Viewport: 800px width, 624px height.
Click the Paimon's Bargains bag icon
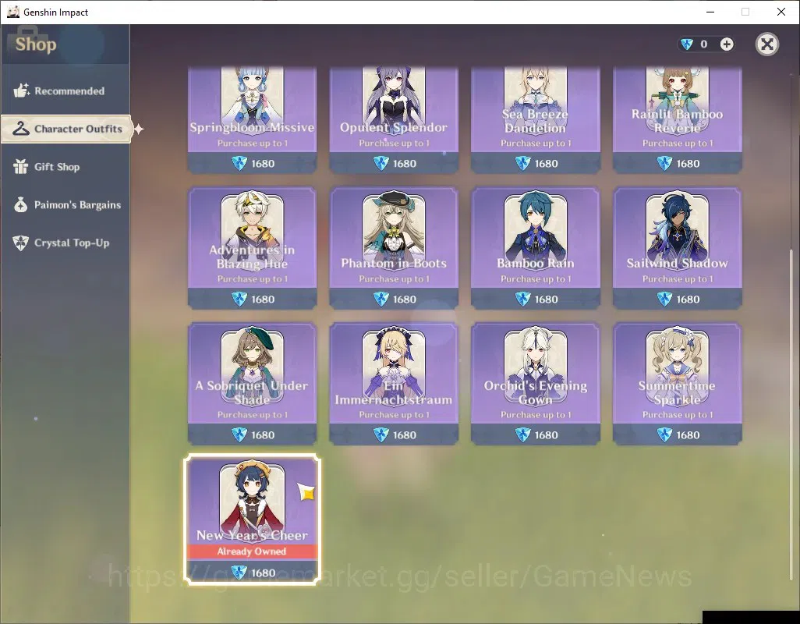(x=21, y=204)
